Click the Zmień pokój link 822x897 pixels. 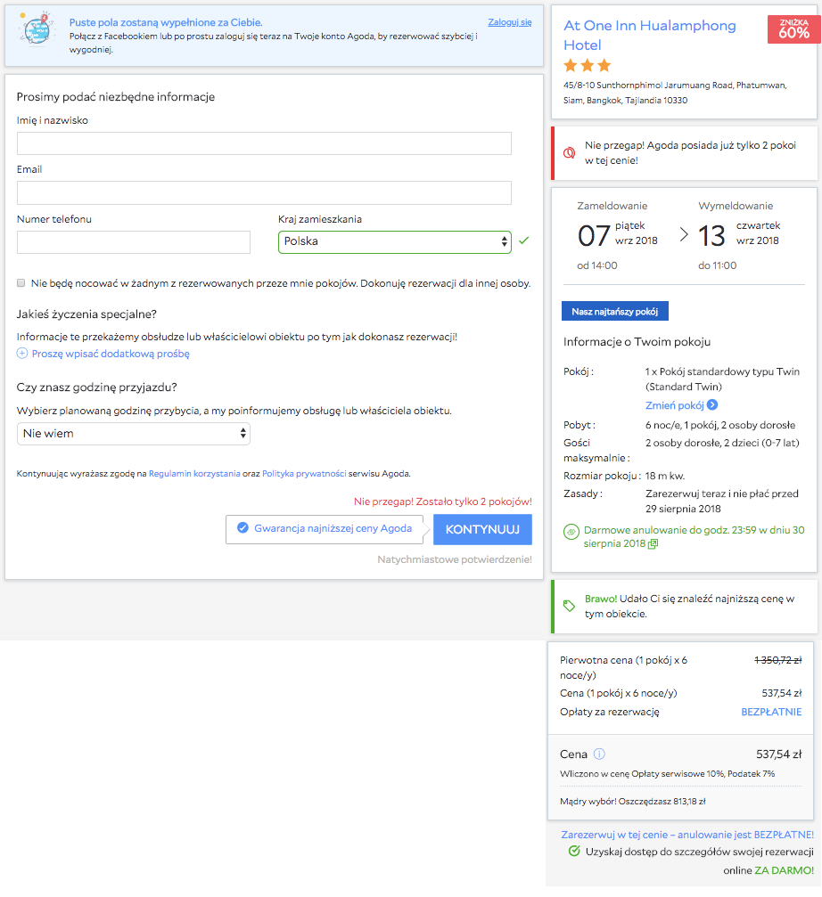click(x=674, y=405)
